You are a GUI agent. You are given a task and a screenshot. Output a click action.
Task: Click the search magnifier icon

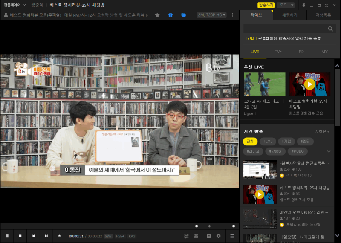pyautogui.click(x=330, y=29)
